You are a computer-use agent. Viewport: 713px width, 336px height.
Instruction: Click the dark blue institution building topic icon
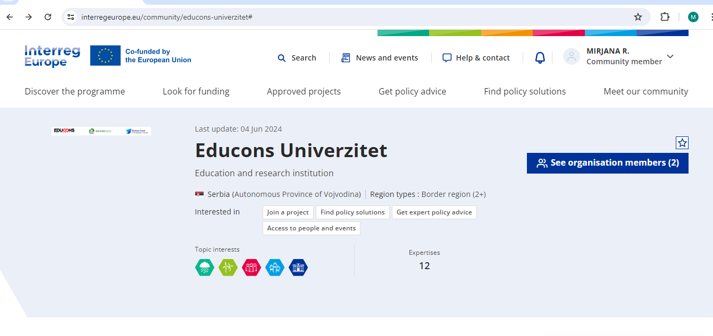point(298,267)
